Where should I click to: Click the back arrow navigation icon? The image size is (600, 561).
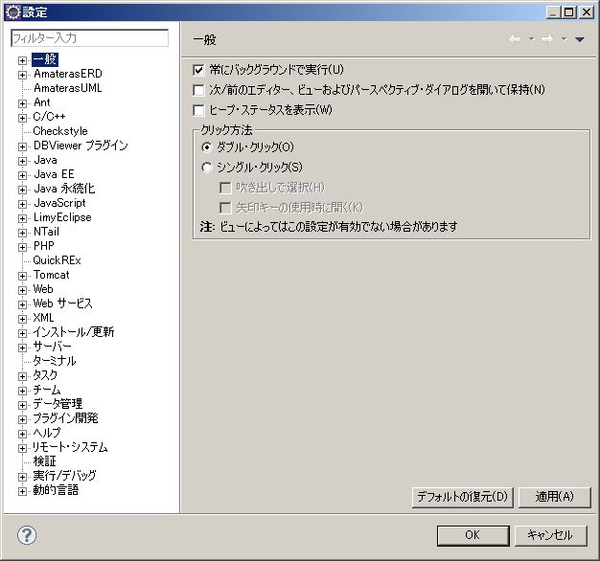click(515, 39)
